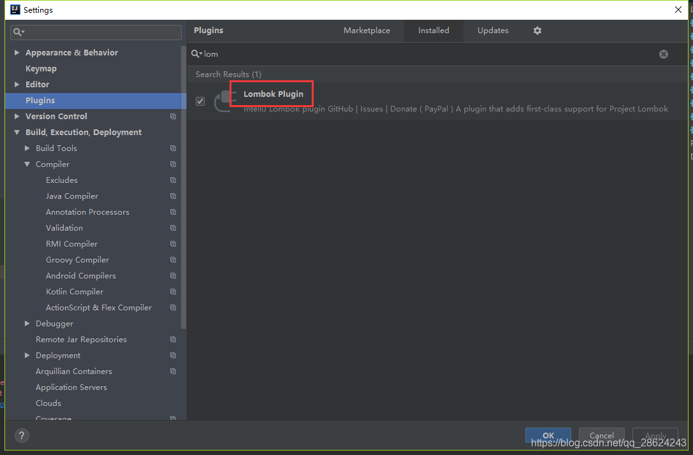The height and width of the screenshot is (455, 693).
Task: Click the Lombok plugin description text
Action: (x=456, y=109)
